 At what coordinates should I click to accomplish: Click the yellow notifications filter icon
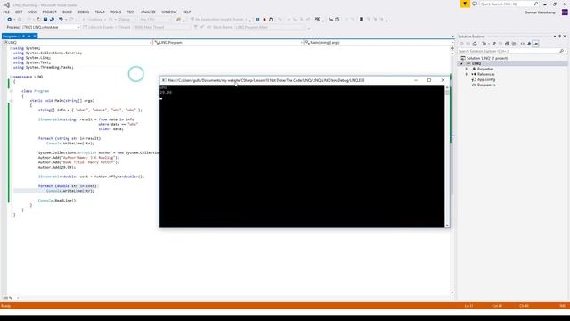tap(465, 4)
